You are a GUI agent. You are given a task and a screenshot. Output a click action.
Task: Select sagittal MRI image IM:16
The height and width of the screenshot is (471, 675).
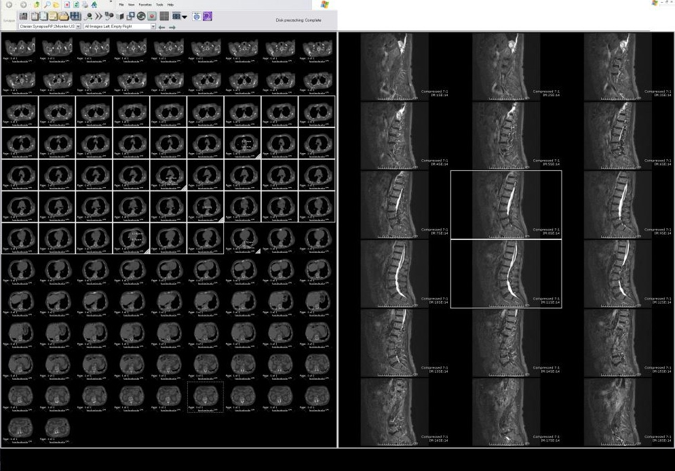[394, 411]
